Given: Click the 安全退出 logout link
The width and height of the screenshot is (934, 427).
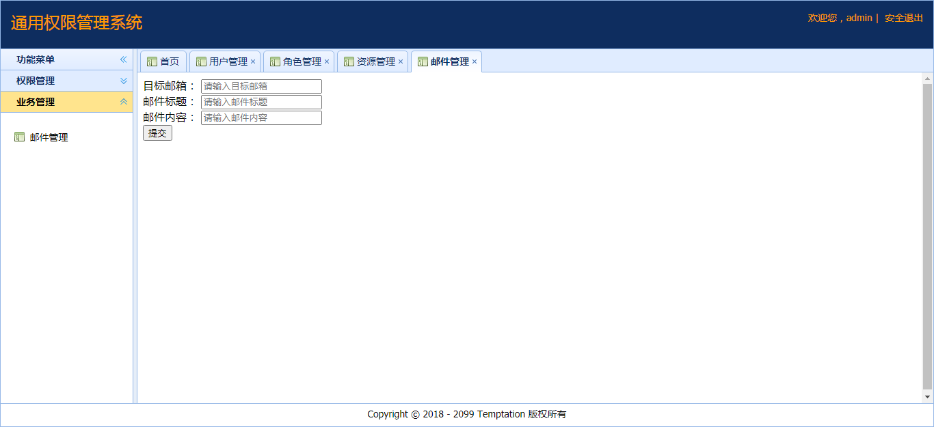Looking at the screenshot, I should [x=903, y=18].
